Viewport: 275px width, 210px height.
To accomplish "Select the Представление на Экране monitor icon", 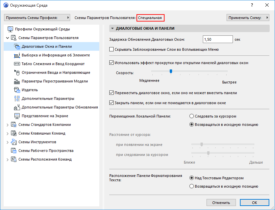I will (17, 116).
